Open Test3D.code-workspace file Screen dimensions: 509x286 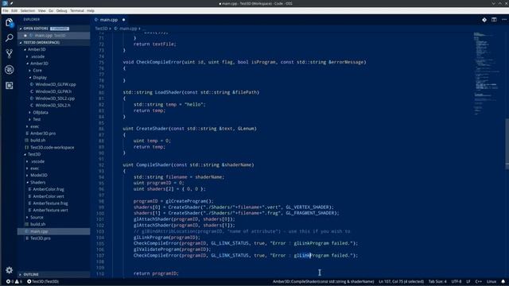pos(52,147)
